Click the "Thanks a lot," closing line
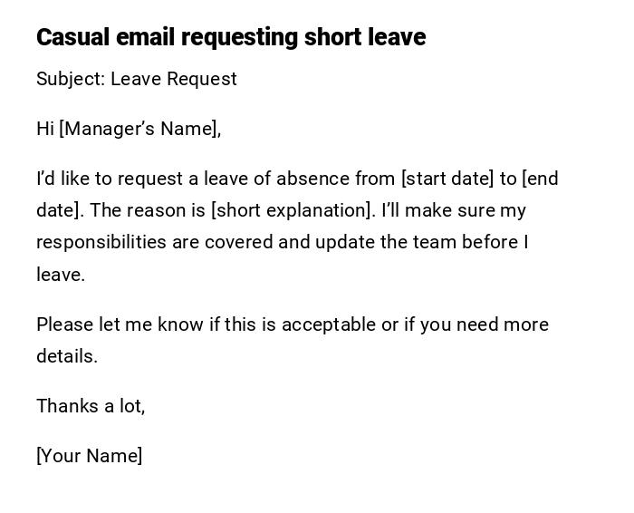634x513 pixels. [91, 406]
